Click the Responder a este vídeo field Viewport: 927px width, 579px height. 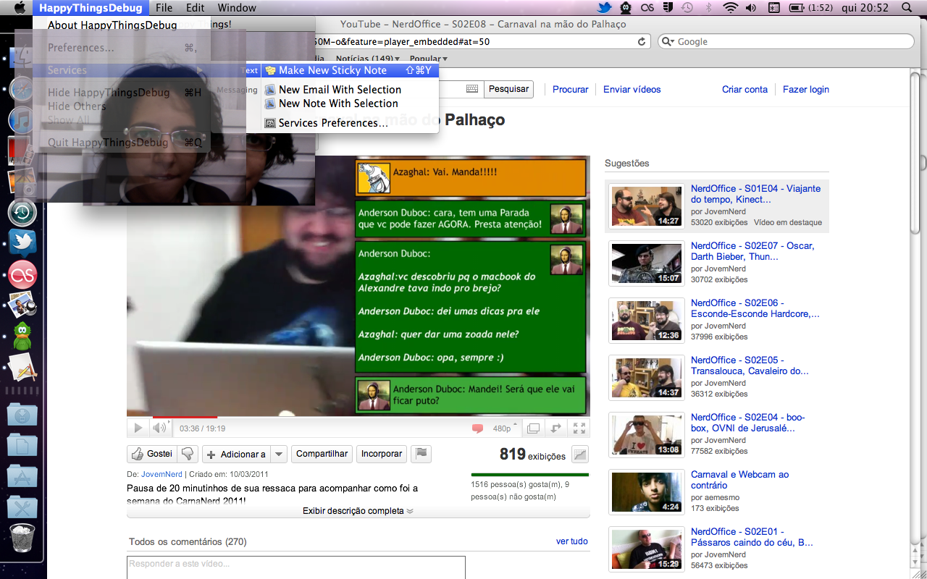[x=296, y=567]
